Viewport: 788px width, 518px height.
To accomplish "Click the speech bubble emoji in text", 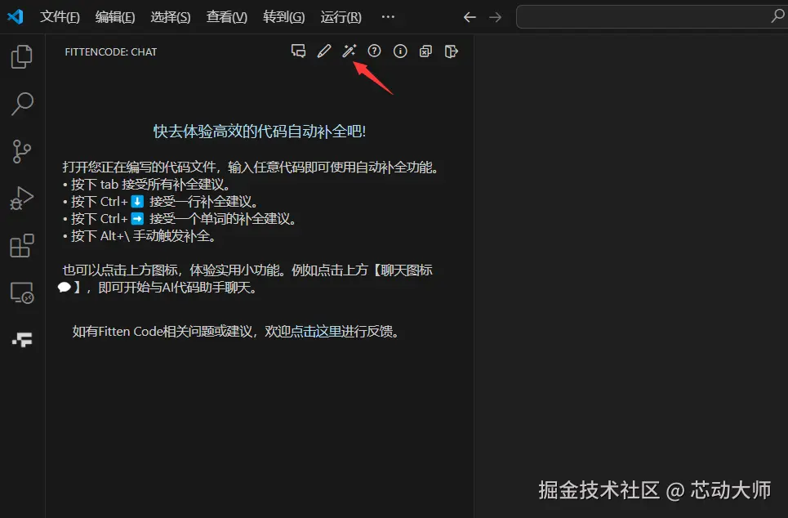I will tap(65, 287).
